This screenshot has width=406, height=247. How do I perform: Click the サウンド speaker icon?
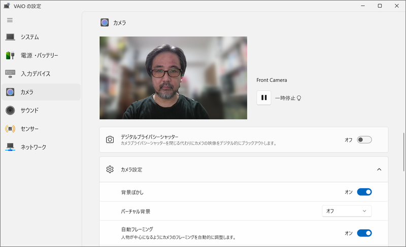pos(10,110)
